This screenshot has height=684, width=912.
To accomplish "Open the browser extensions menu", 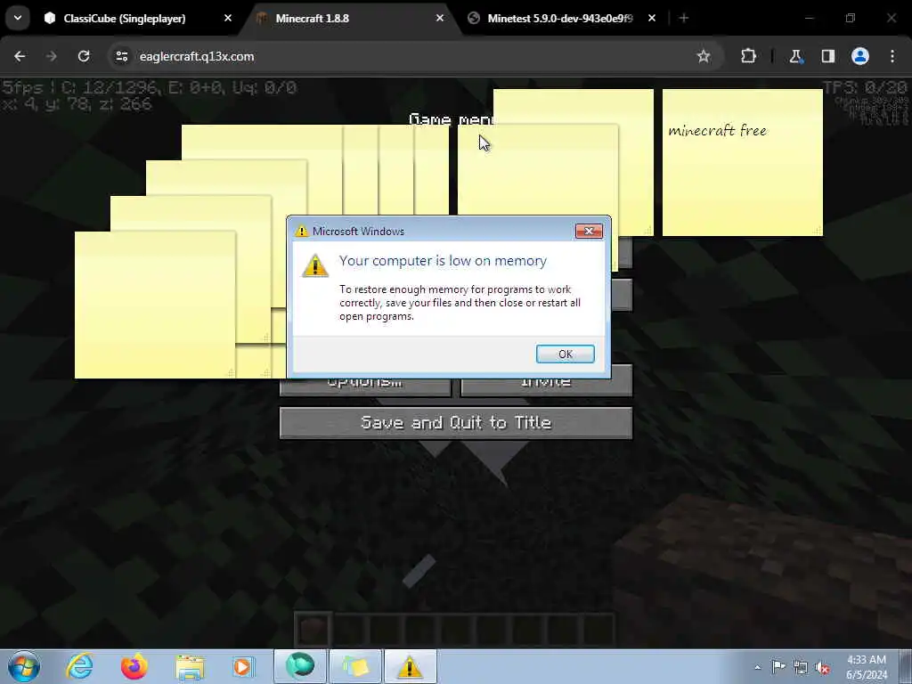I will (748, 56).
